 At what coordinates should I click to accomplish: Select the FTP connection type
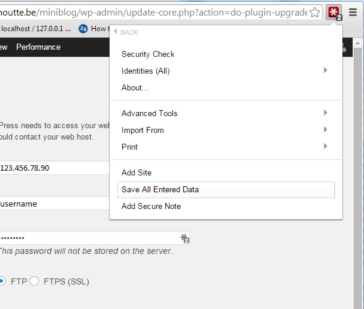(x=3, y=281)
